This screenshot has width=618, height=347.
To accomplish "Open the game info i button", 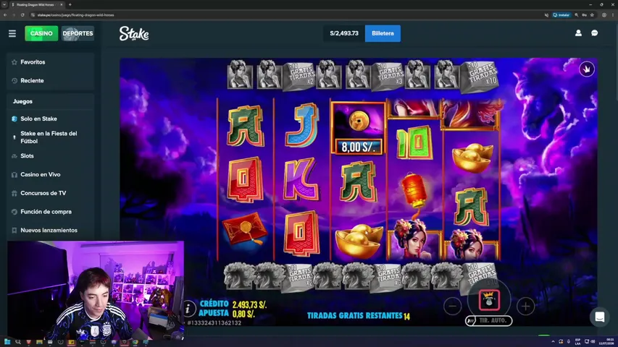I will [188, 309].
